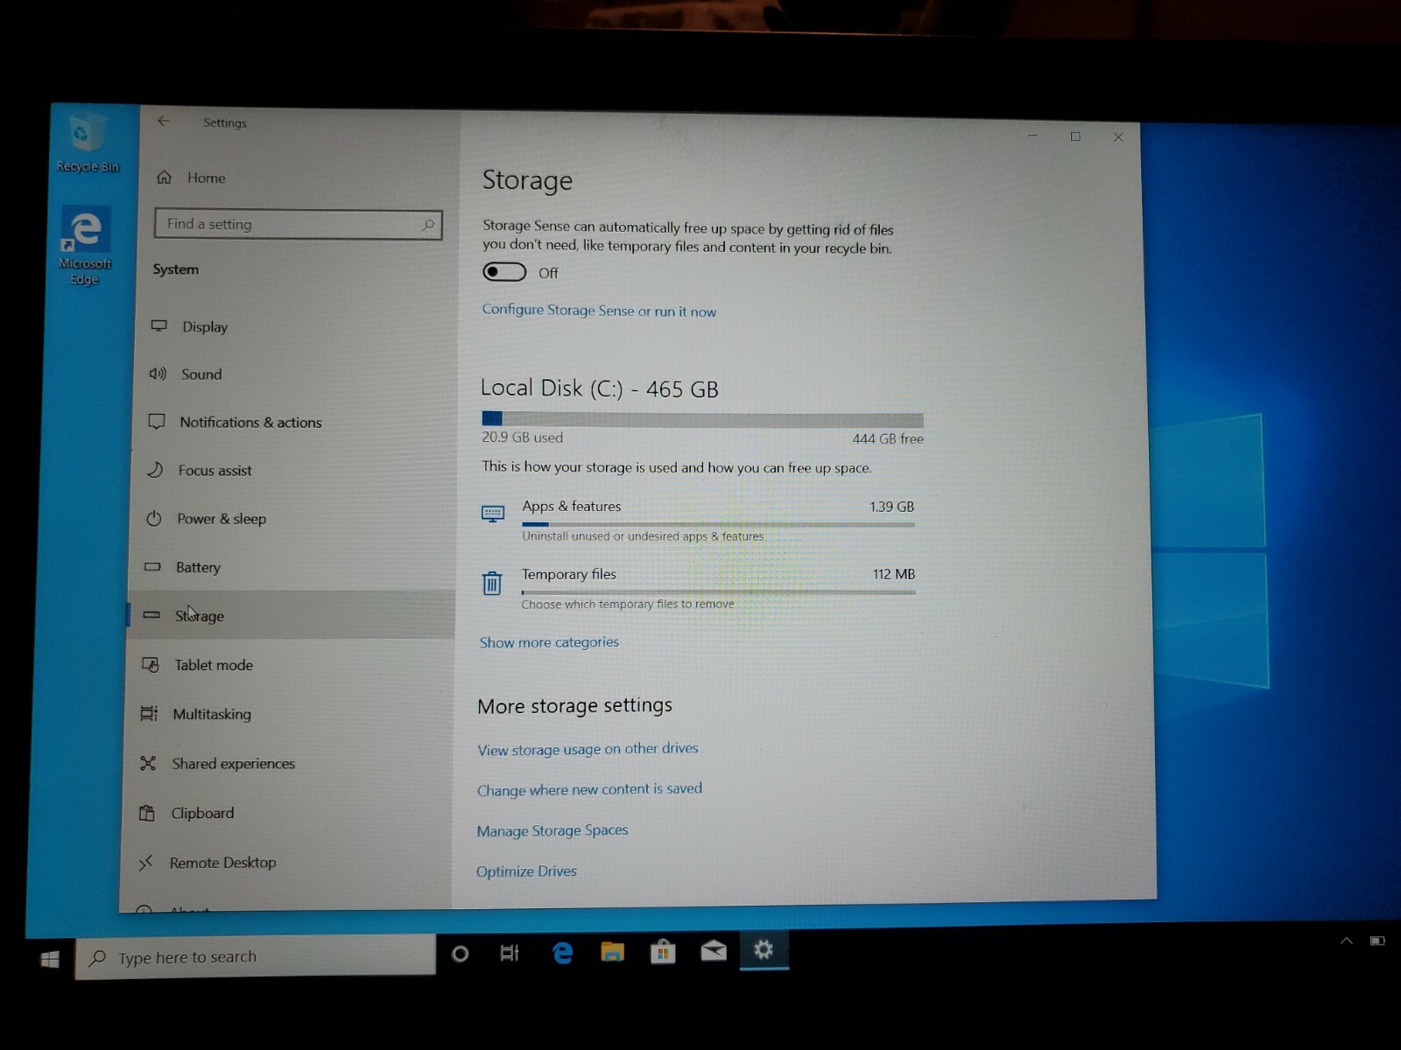Open Task View on the taskbar
The image size is (1401, 1050).
tap(509, 953)
